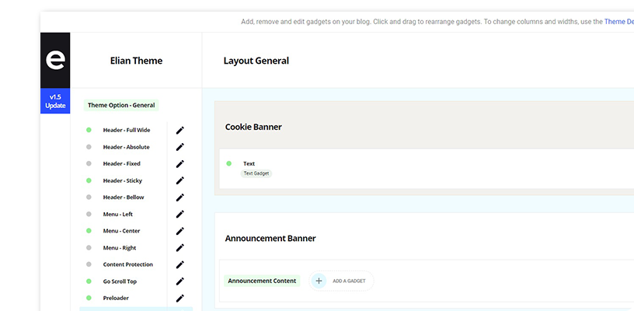
Task: Click Go Scroll Top pencil icon
Action: [180, 281]
